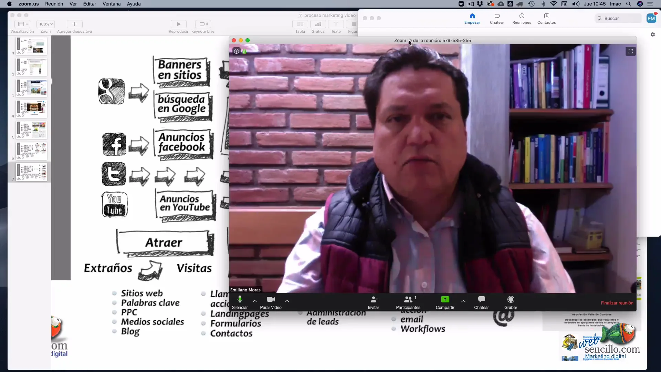Select slide 1 thumbnail in navigator
The width and height of the screenshot is (661, 372).
tap(31, 46)
